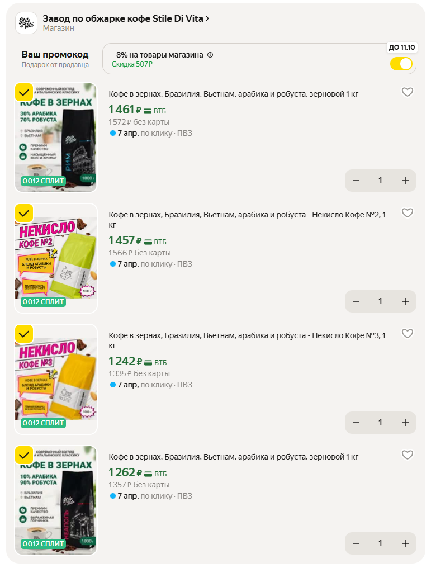
Task: Click the Stile Di Vita store logo
Action: click(26, 23)
